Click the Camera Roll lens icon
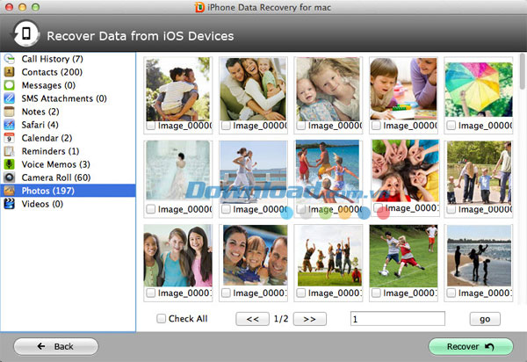 10,177
